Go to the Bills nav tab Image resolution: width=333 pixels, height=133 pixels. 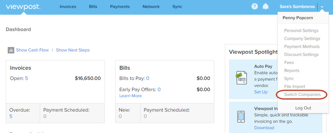[x=93, y=7]
